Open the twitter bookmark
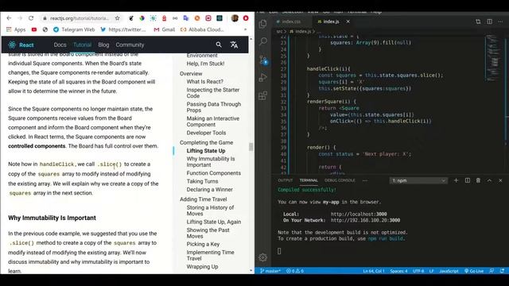This screenshot has width=509, height=286. (123, 29)
